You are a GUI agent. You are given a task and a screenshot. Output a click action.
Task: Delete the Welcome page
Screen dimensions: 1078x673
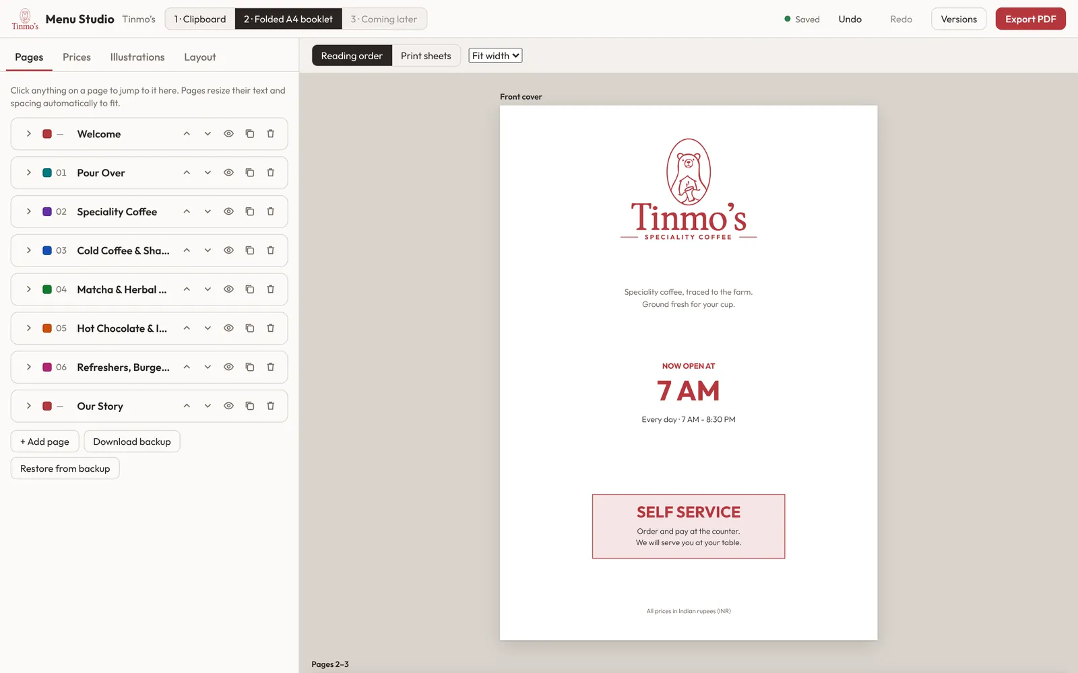(x=270, y=134)
